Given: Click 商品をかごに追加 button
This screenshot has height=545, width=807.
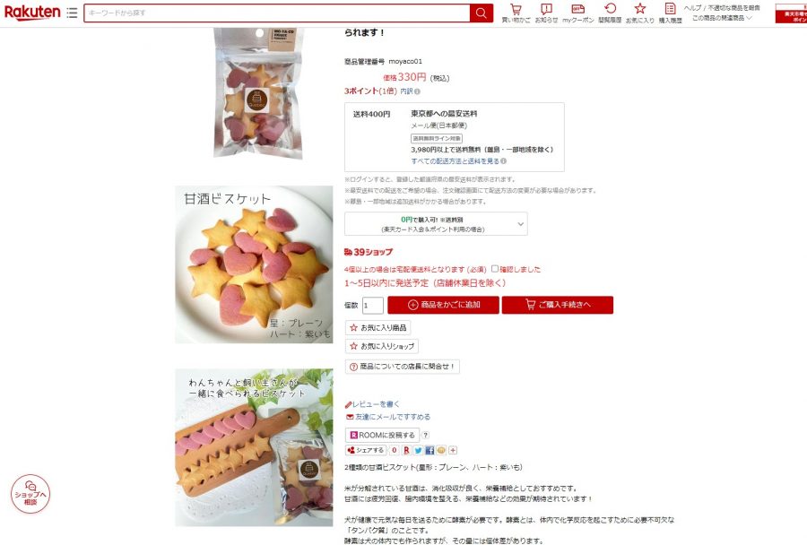Looking at the screenshot, I should [x=443, y=305].
